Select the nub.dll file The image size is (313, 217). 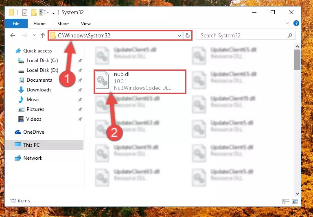(x=140, y=82)
